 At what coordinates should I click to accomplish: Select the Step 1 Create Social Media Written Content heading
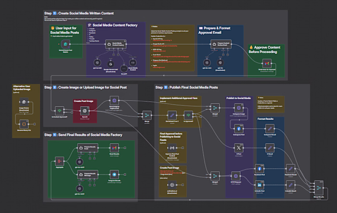click(x=79, y=13)
